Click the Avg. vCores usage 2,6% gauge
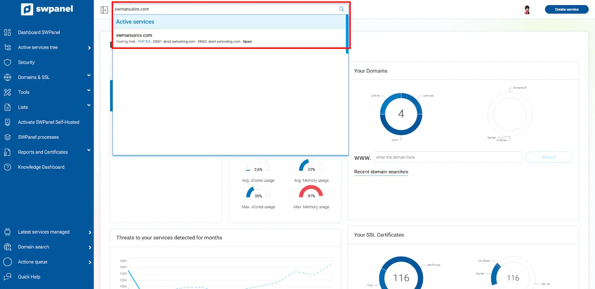This screenshot has width=595, height=289. click(258, 166)
